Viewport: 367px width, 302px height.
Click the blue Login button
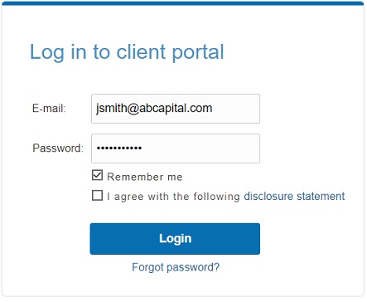(x=175, y=239)
